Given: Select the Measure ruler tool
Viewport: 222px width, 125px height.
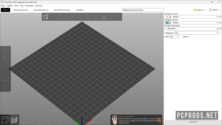Looking at the screenshot, I should click(5, 87).
